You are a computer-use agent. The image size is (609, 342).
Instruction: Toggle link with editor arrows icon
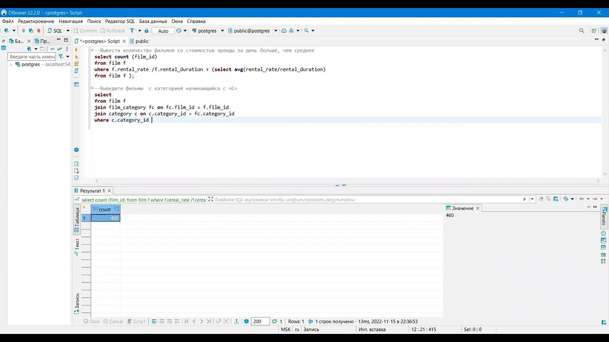(x=59, y=49)
